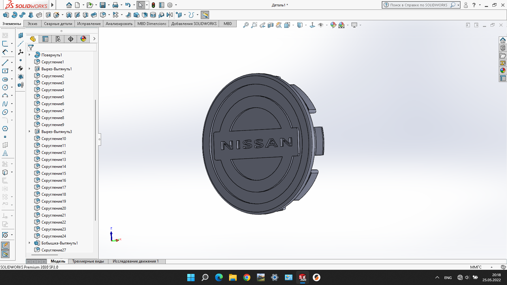Open the PropertyManager tab icon
This screenshot has width=507, height=285.
(45, 39)
